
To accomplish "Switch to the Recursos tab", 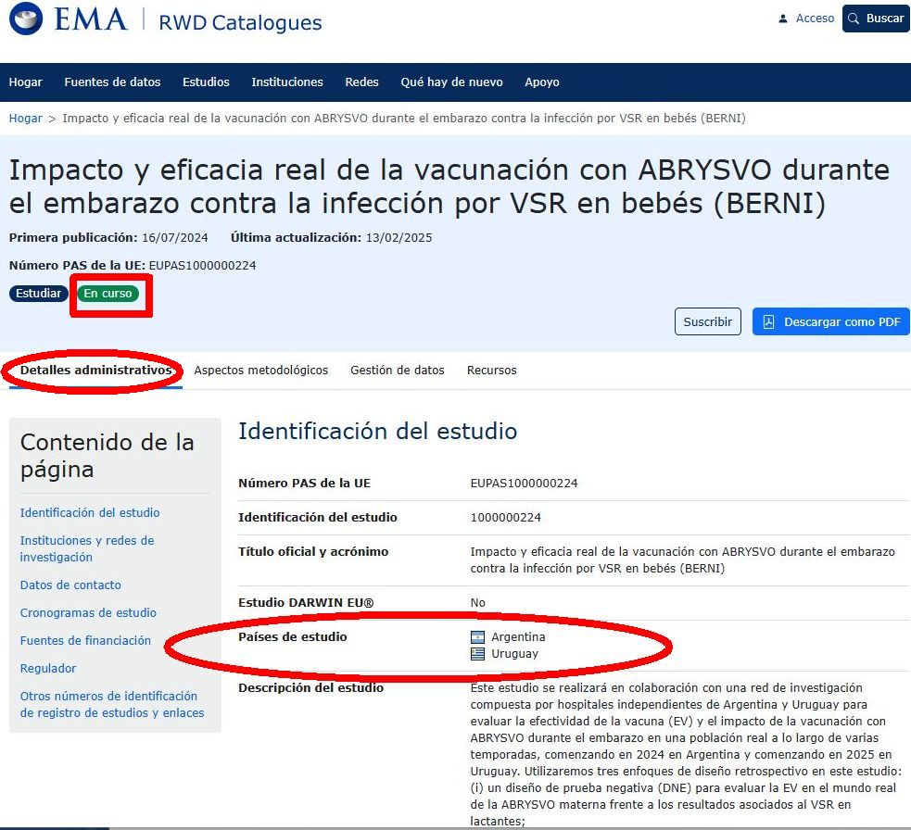I will coord(491,370).
